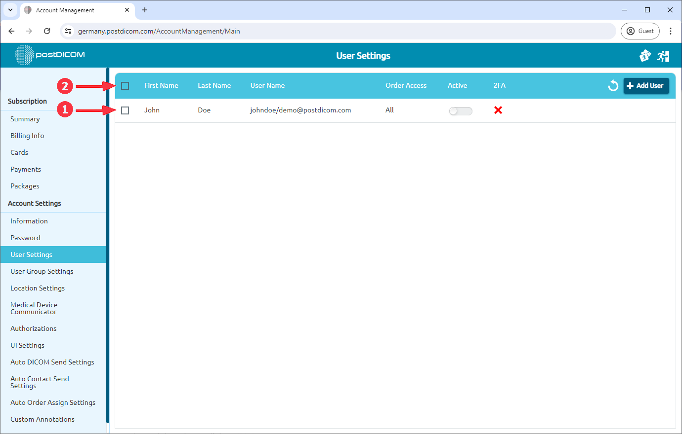Check the select-all users checkbox in the table header
Screen dimensions: 682x434
click(x=125, y=85)
